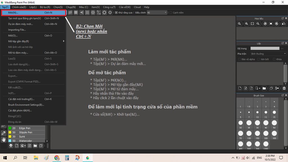Select the curve snap icon
Viewport: 288px width, 162px height.
(99, 12)
